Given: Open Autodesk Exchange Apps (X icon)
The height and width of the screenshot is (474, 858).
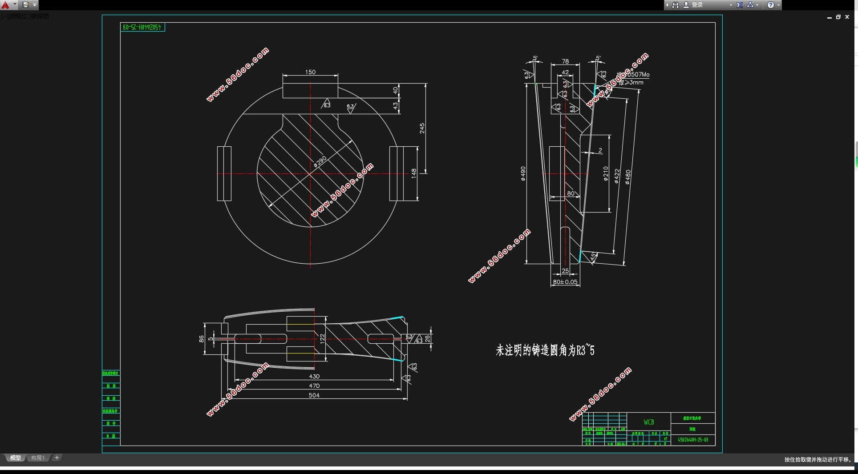Looking at the screenshot, I should point(740,5).
